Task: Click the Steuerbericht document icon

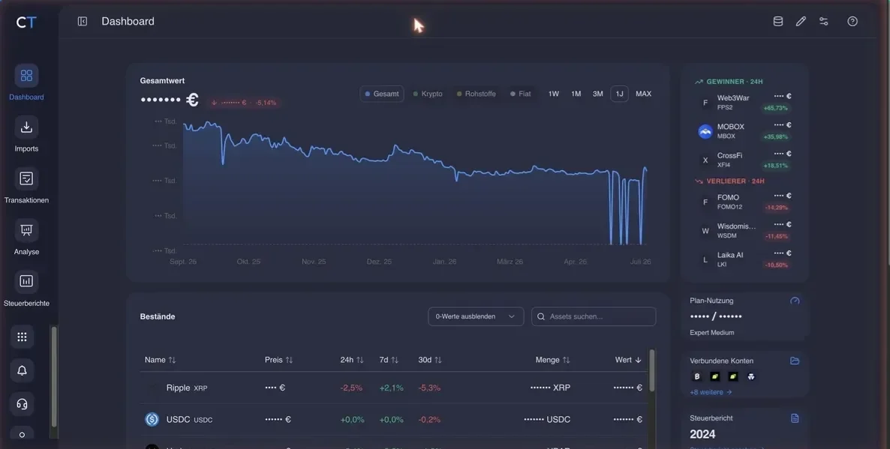Action: pyautogui.click(x=795, y=418)
